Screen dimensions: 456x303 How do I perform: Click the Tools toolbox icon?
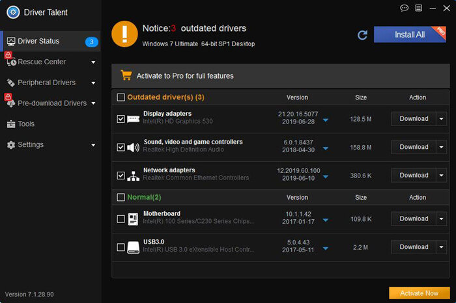[11, 124]
